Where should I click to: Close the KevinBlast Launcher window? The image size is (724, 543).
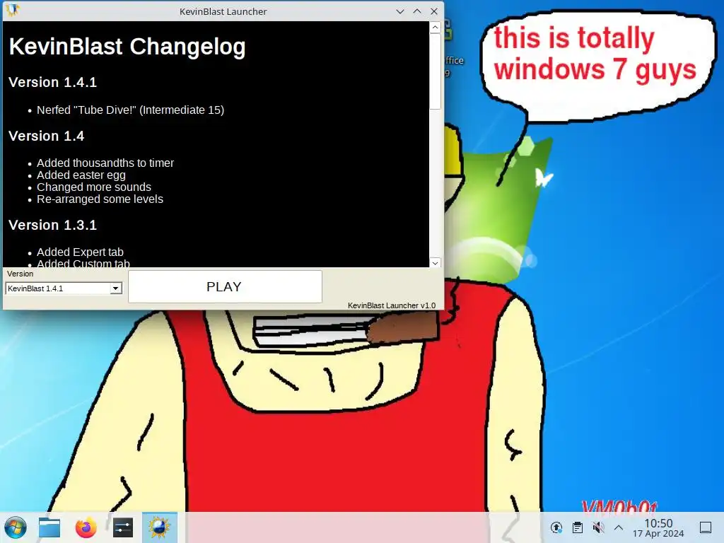(x=434, y=11)
